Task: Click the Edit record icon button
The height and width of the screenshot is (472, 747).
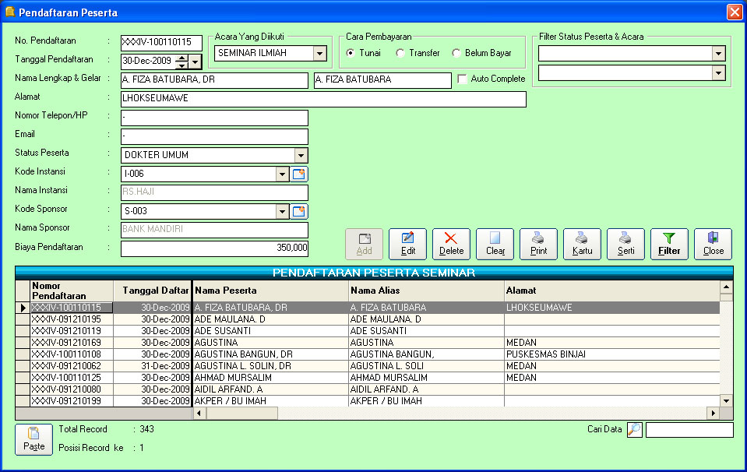Action: 407,244
